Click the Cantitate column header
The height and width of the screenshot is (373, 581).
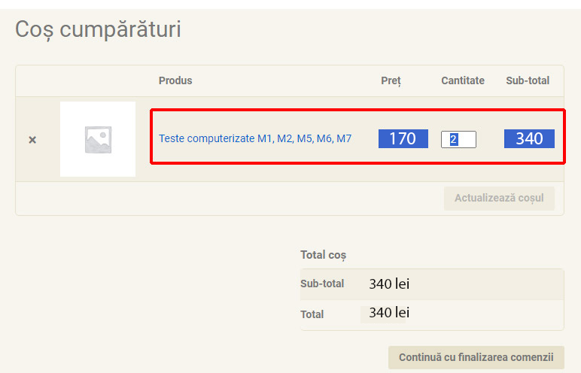tap(462, 80)
